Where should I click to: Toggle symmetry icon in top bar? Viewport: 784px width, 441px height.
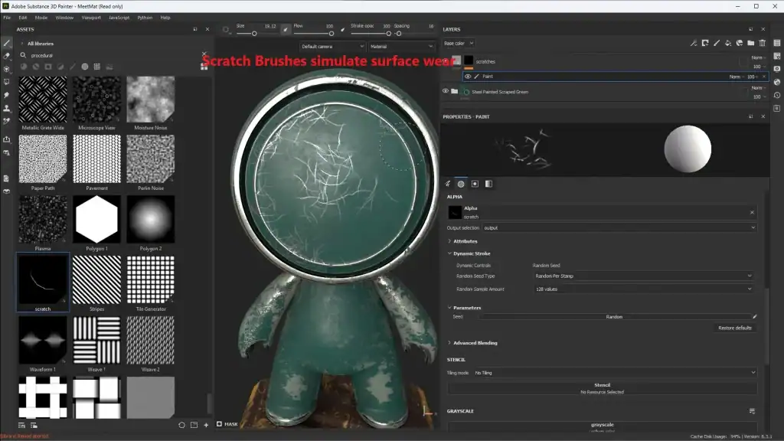226,30
